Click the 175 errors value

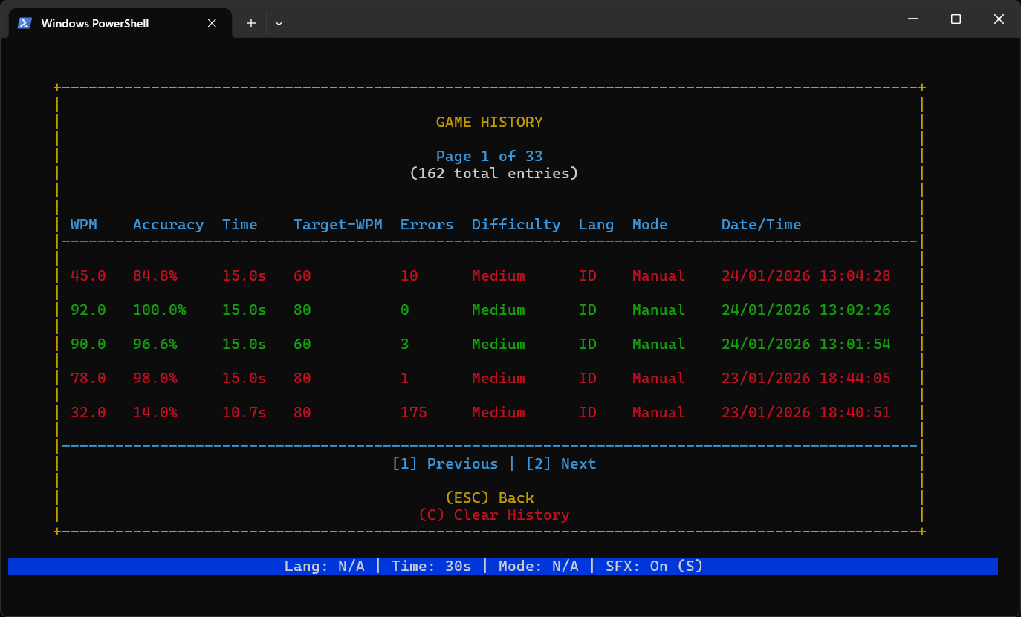pyautogui.click(x=414, y=412)
